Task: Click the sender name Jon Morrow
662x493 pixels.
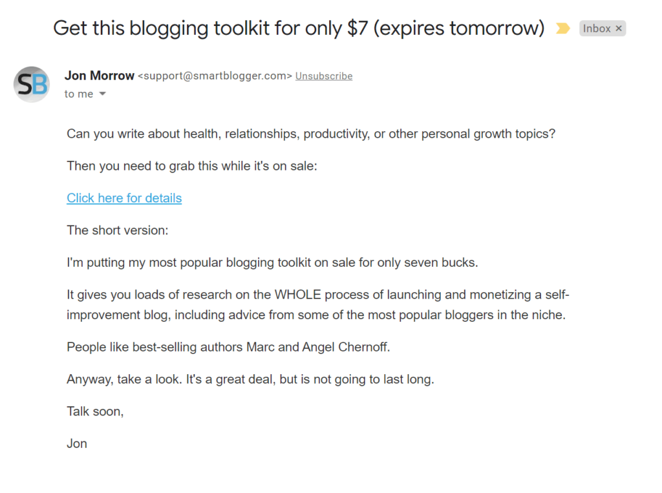Action: 100,75
